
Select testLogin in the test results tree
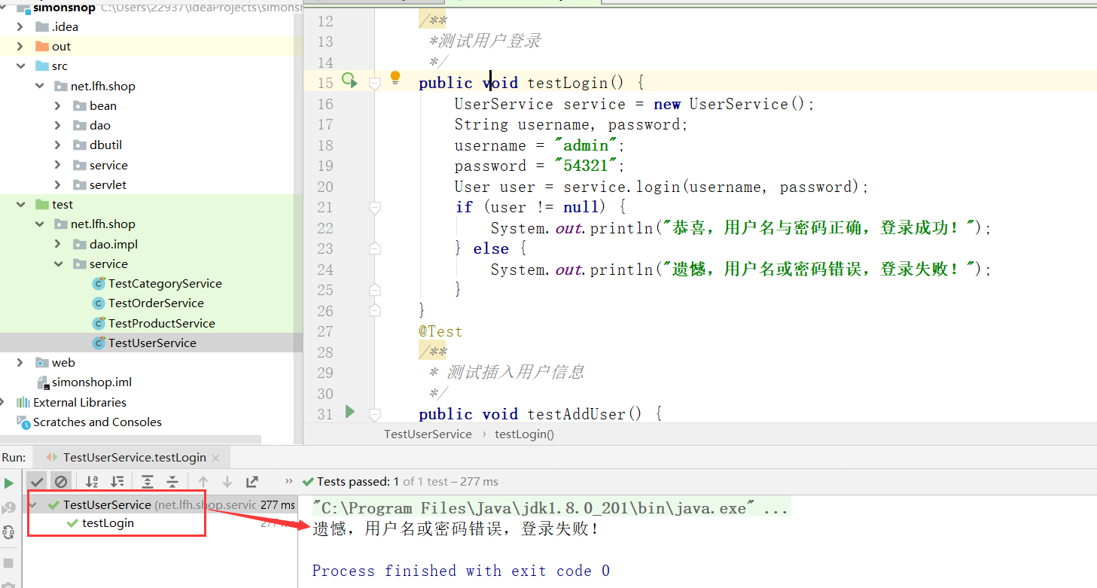click(x=108, y=523)
